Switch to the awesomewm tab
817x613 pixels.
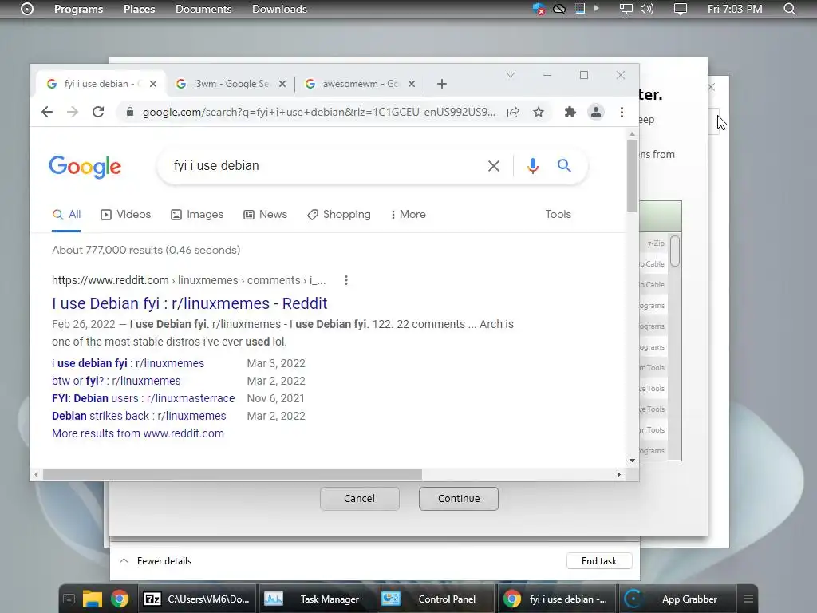(x=360, y=84)
